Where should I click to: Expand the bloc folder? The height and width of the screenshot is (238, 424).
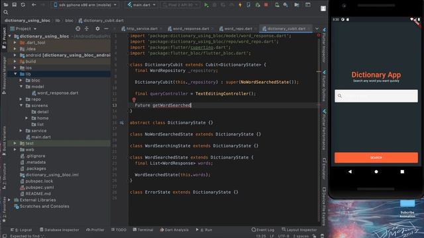(x=21, y=80)
